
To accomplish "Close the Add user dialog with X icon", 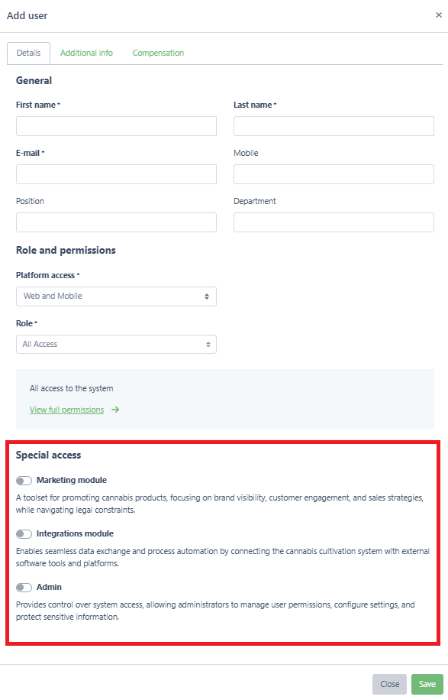I will pyautogui.click(x=439, y=15).
